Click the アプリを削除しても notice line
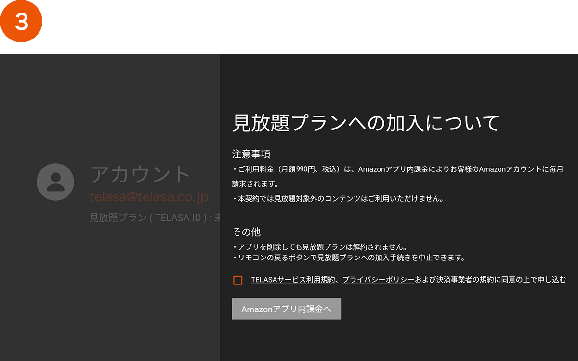This screenshot has width=578, height=361. click(x=320, y=247)
